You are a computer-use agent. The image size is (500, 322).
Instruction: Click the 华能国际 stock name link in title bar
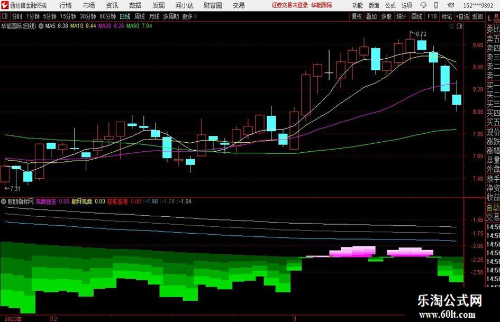(x=322, y=5)
